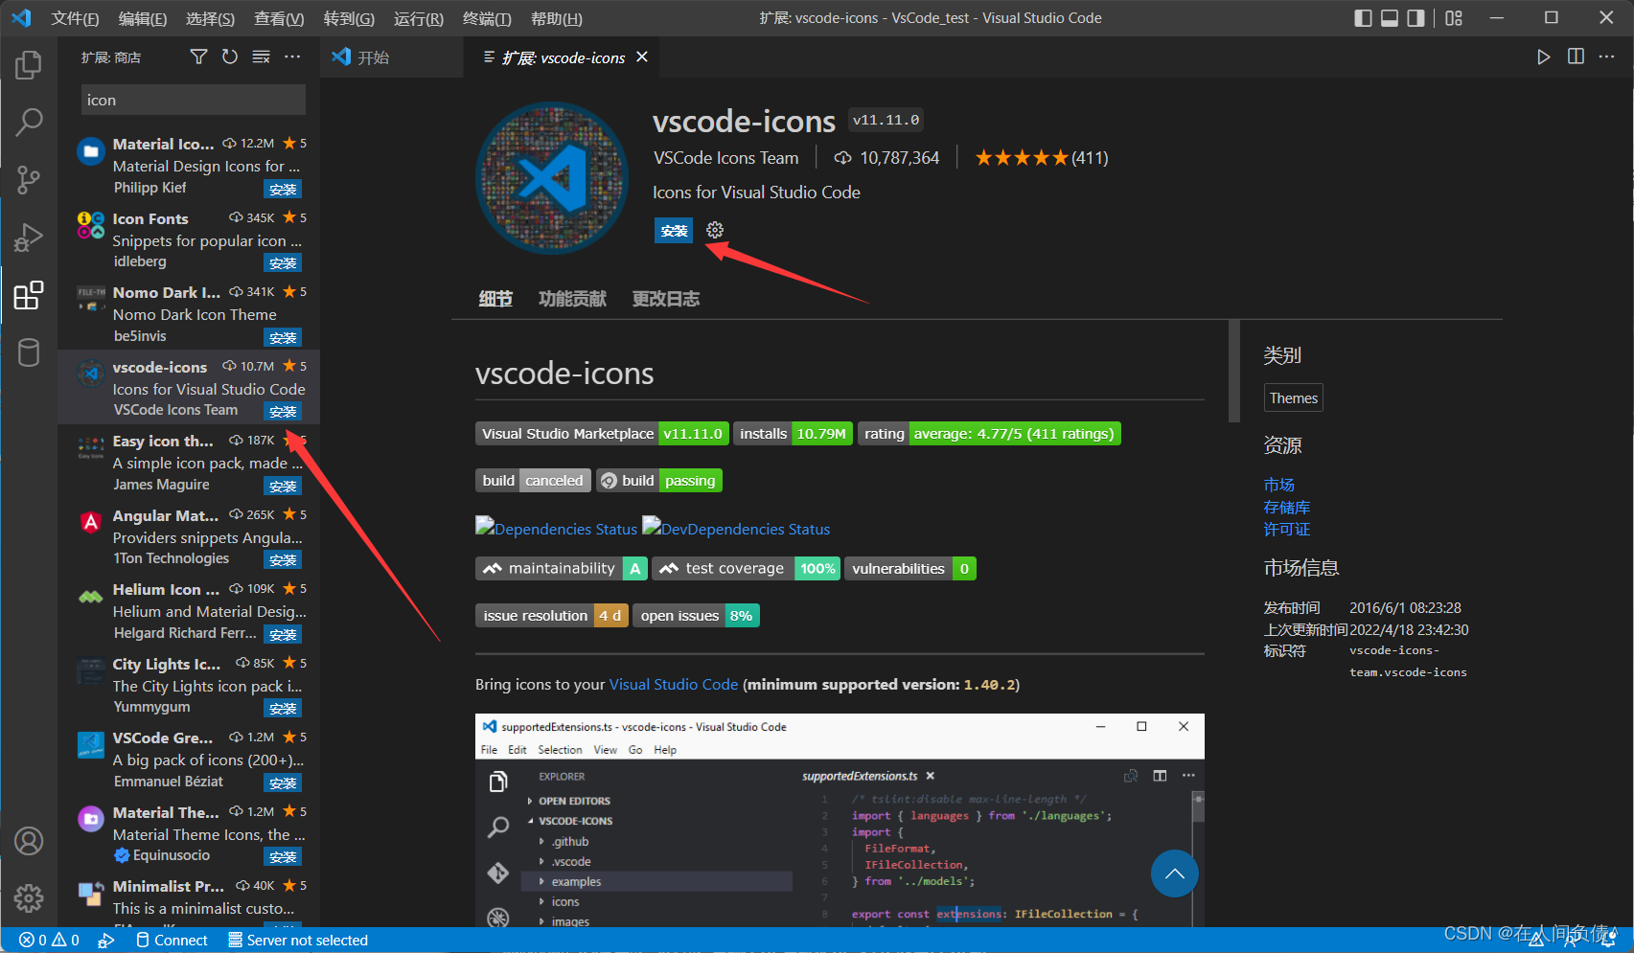Open errors and warnings in status bar

[49, 941]
